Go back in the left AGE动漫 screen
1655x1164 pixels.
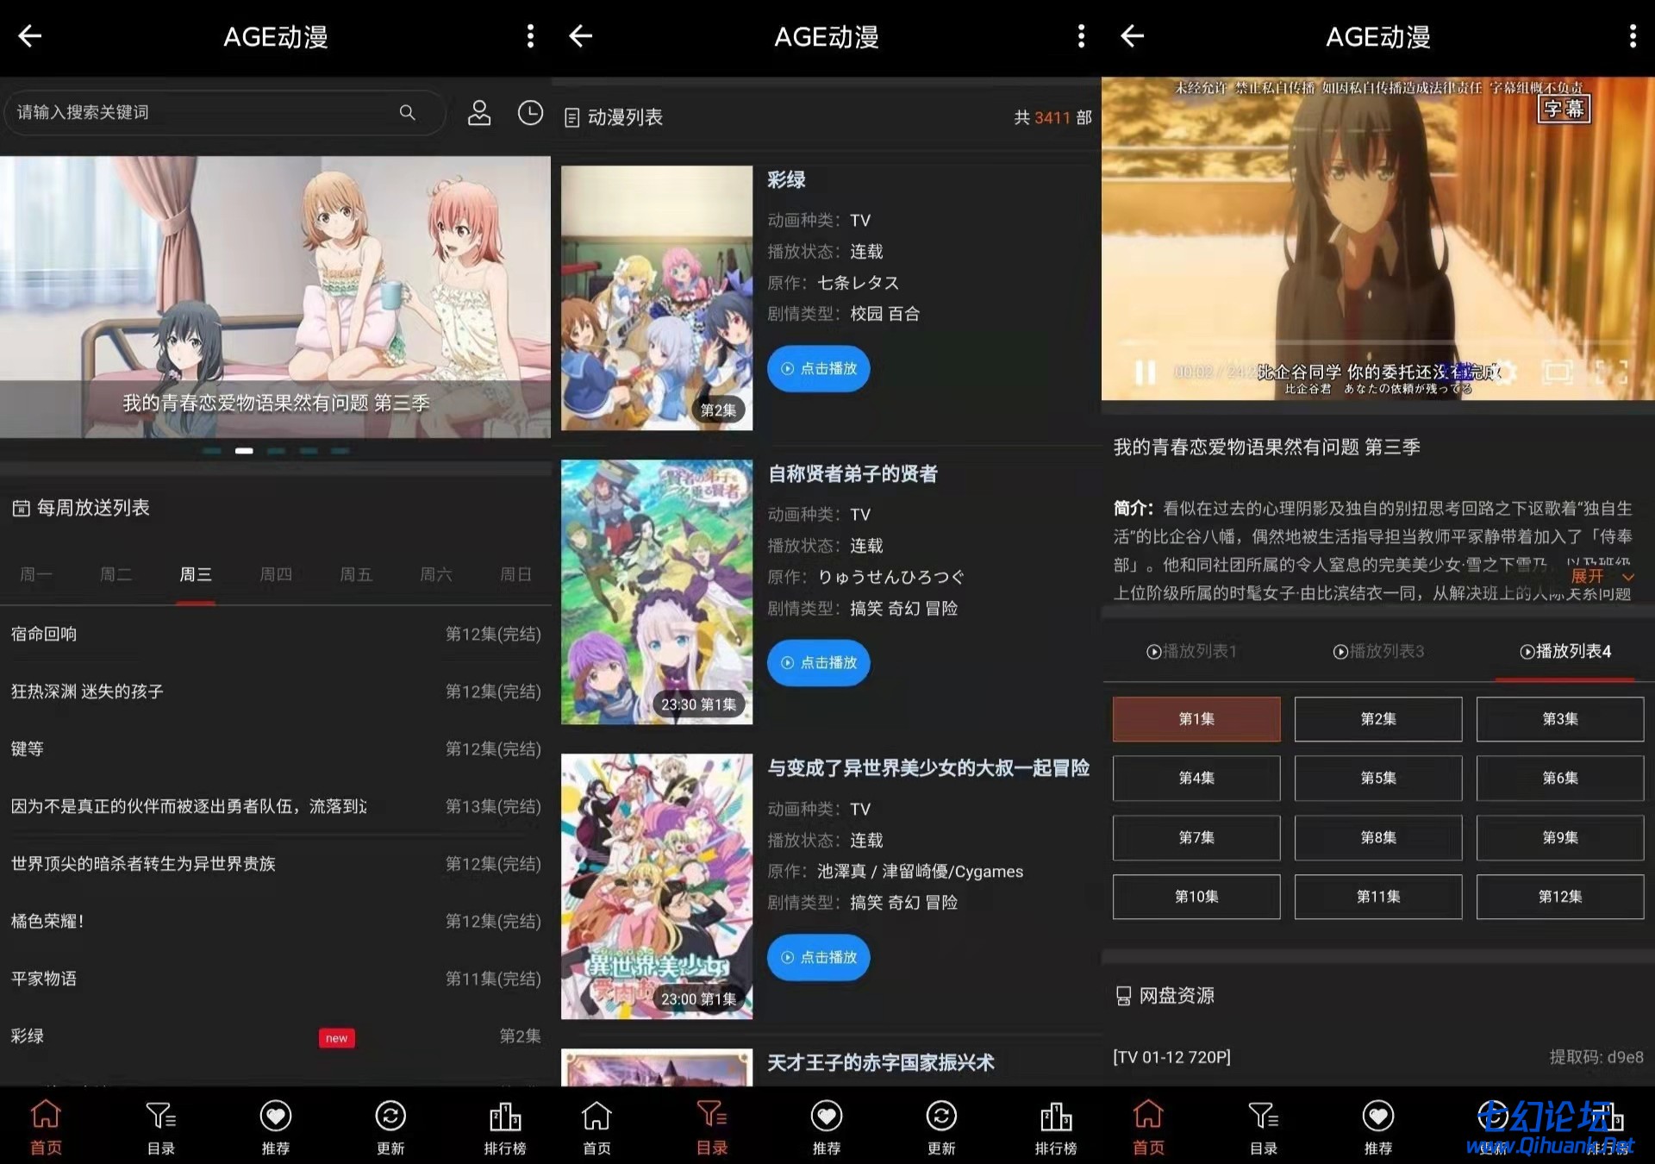[30, 36]
